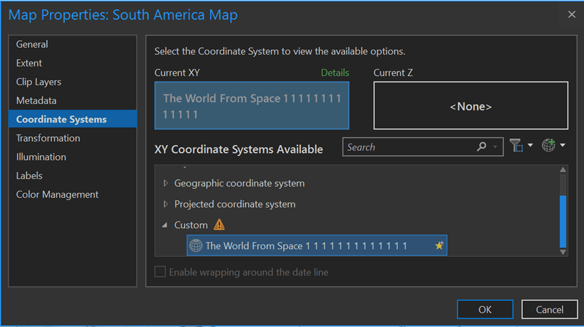Close the Map Properties dialog
The image size is (584, 327).
[572, 14]
